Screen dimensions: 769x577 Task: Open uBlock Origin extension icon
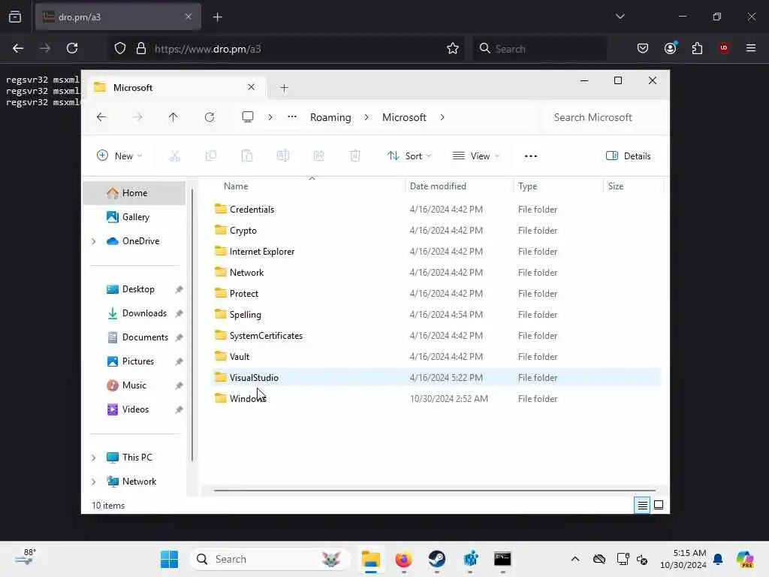(724, 48)
